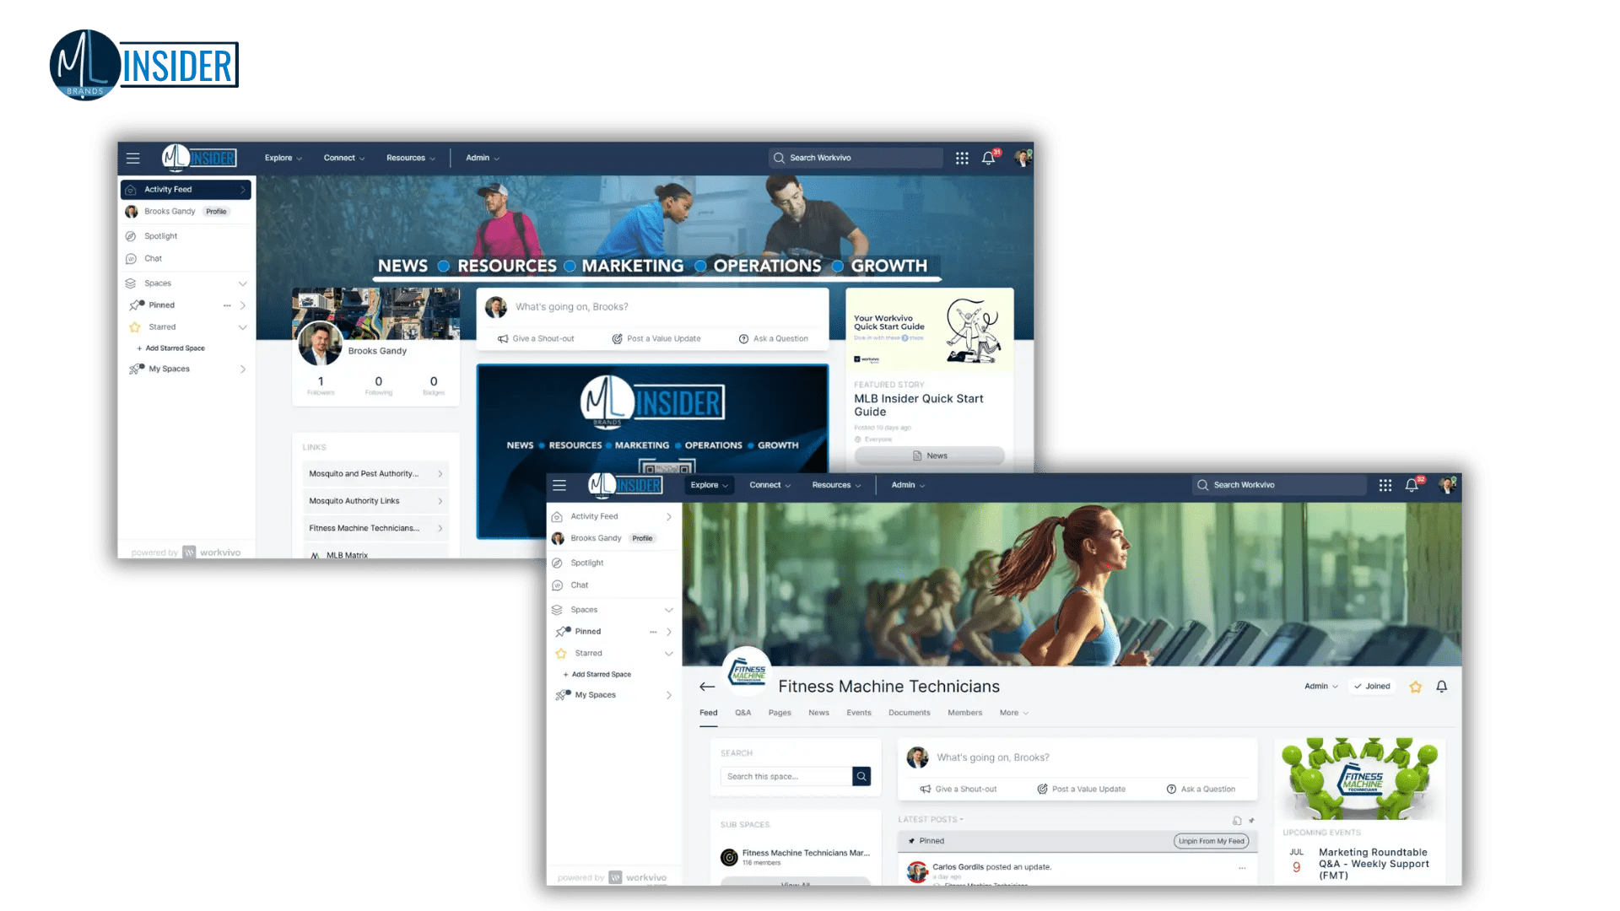The width and height of the screenshot is (1620, 911).
Task: Give a Shout-out in Fitness space composer
Action: tap(958, 790)
